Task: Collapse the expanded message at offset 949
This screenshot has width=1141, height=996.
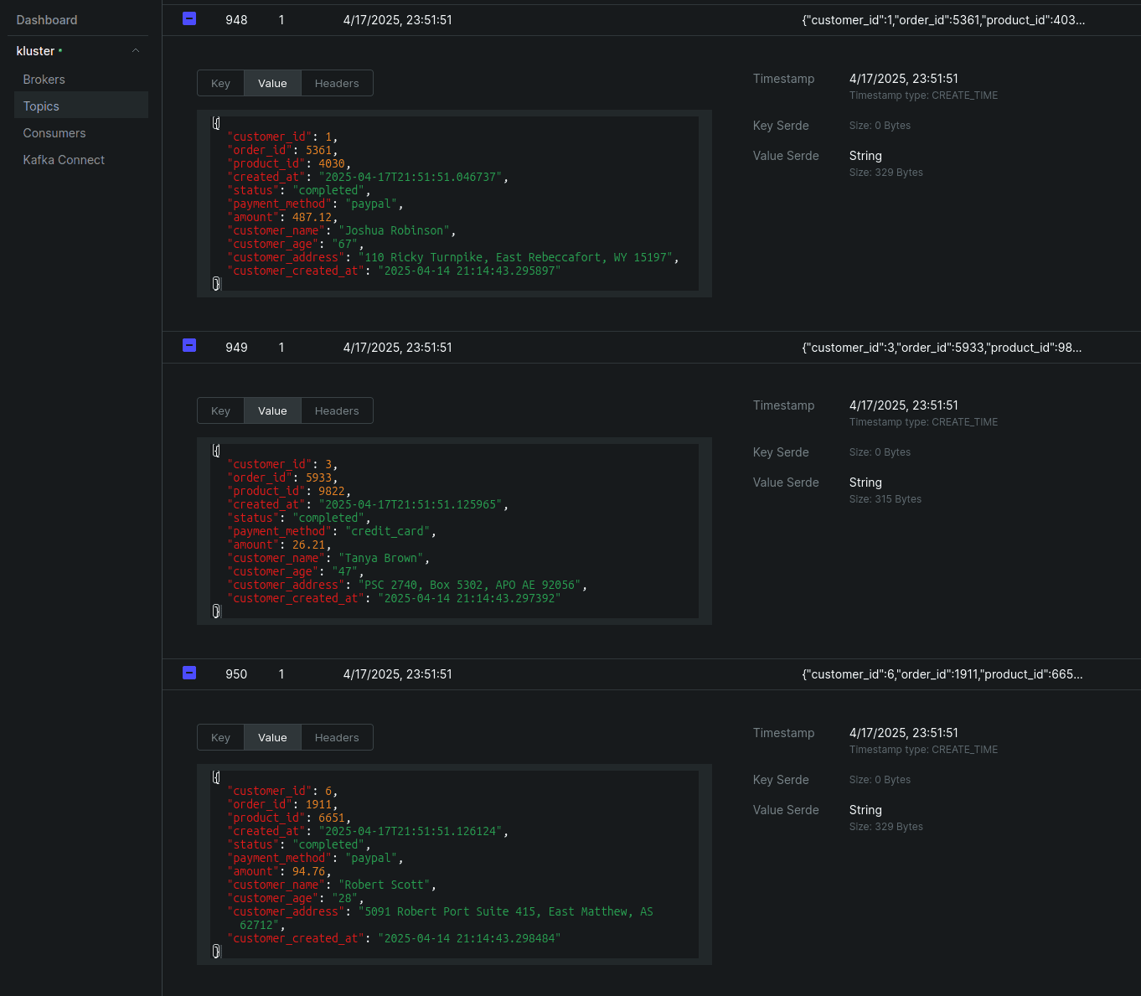Action: tap(189, 345)
